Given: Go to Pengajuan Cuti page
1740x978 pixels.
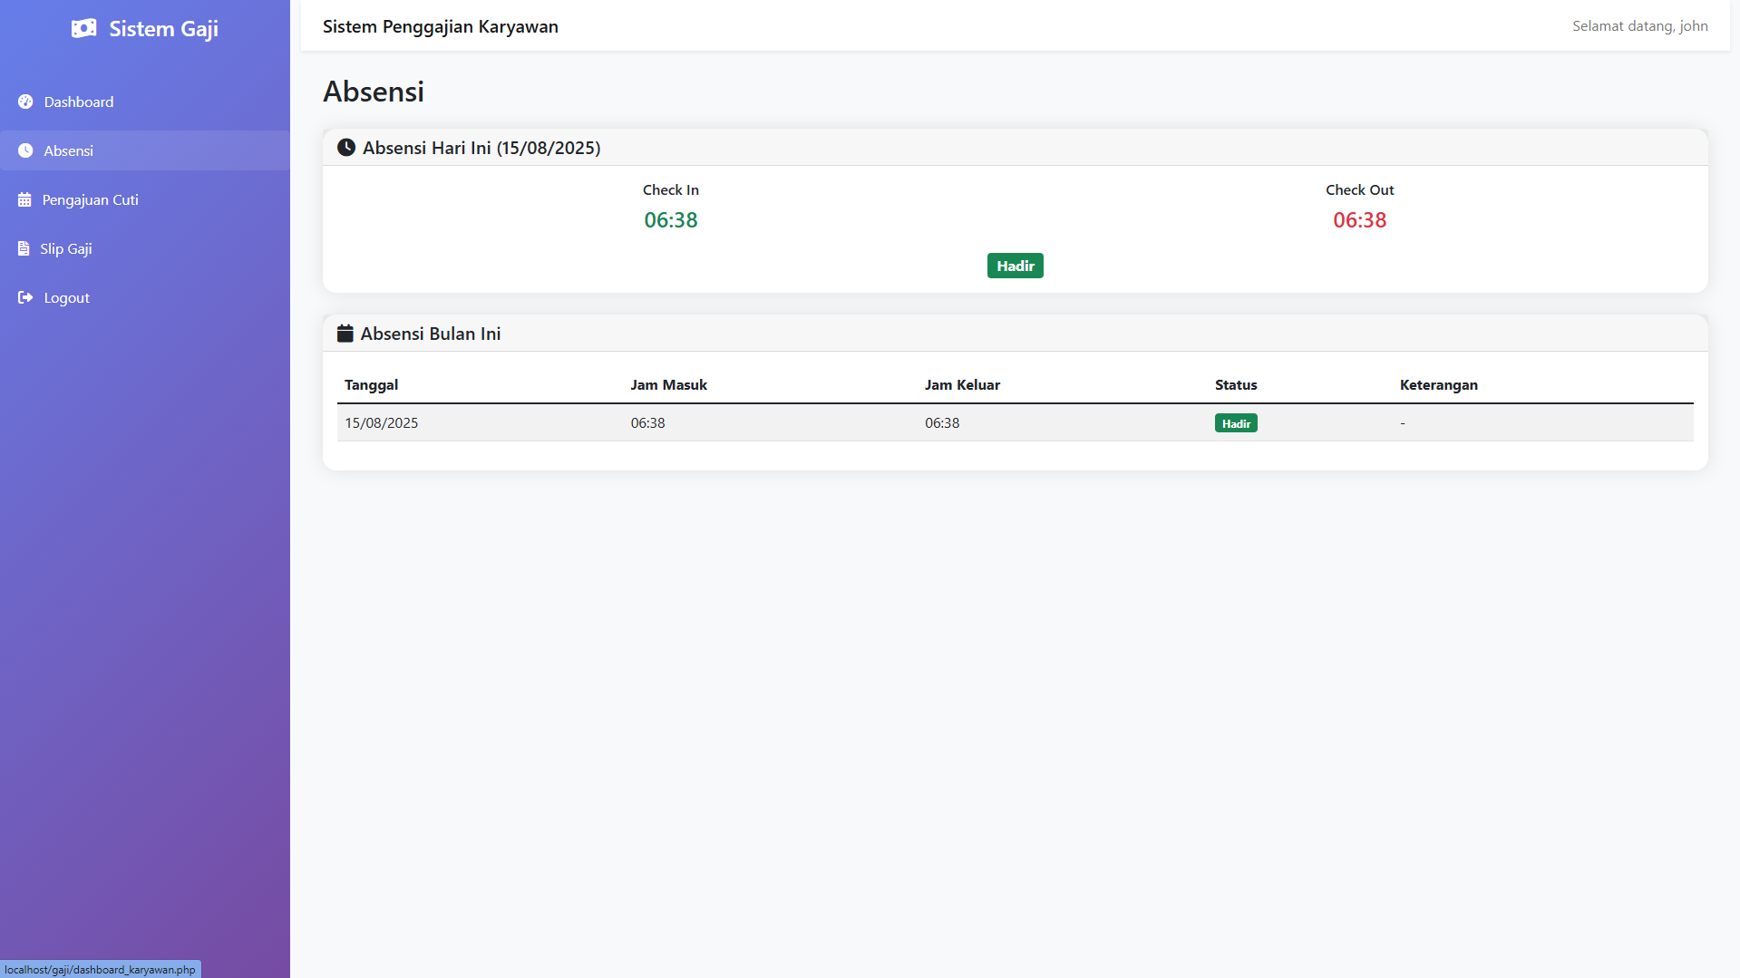Looking at the screenshot, I should coord(90,199).
